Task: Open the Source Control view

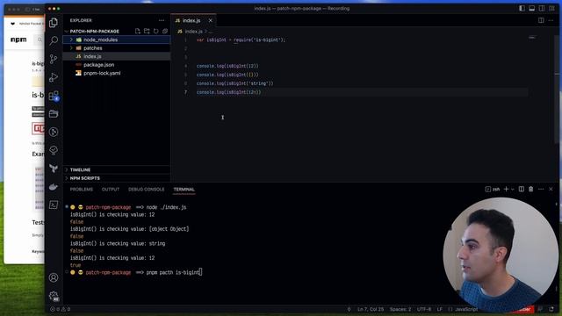Action: point(54,59)
